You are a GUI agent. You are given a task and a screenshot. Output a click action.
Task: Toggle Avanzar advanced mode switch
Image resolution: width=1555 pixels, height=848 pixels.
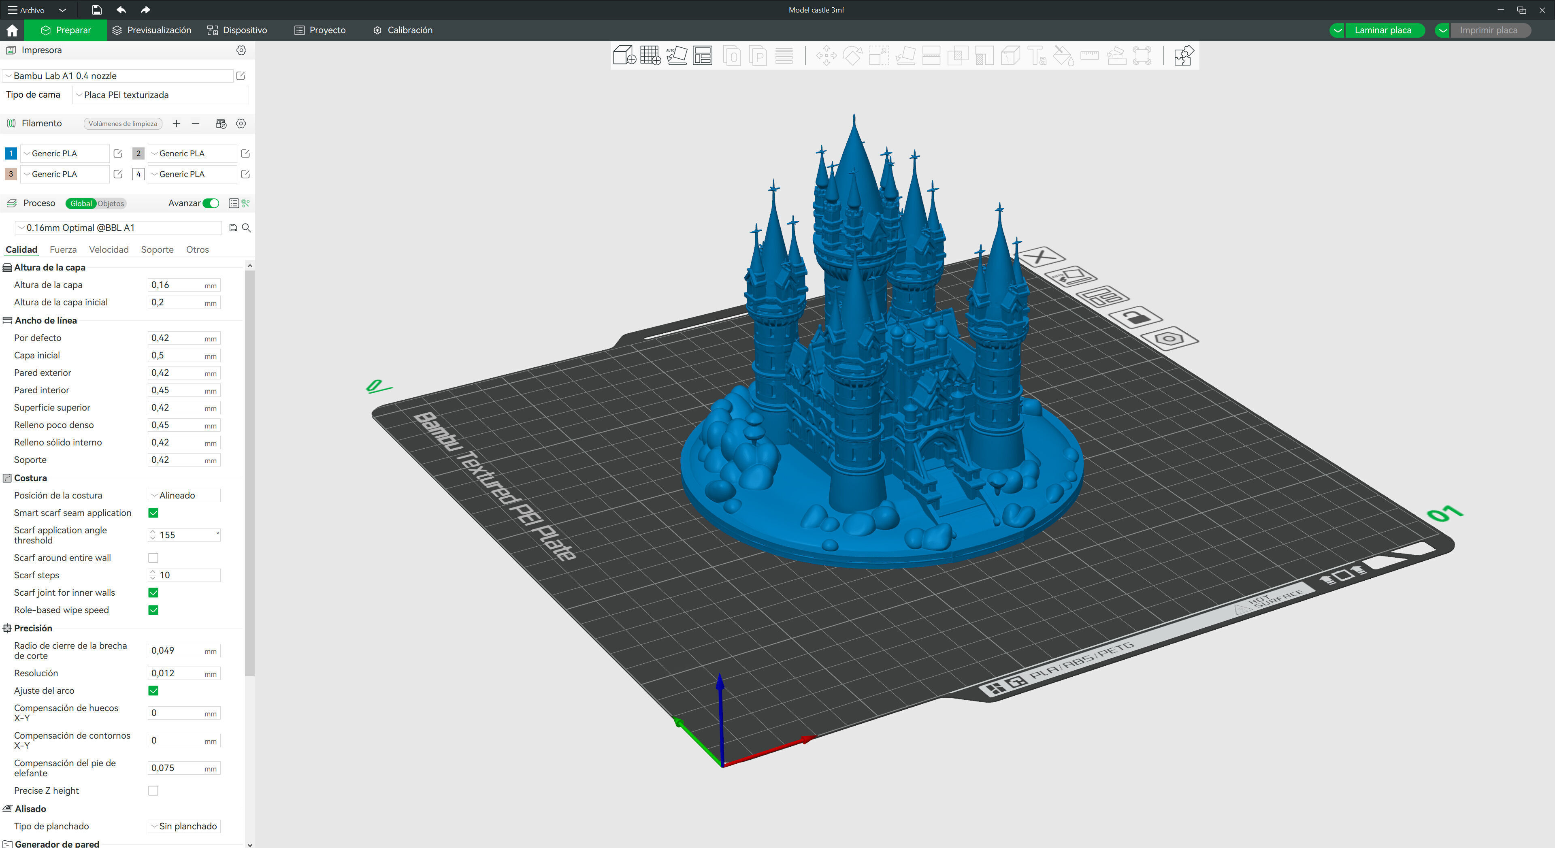(211, 203)
